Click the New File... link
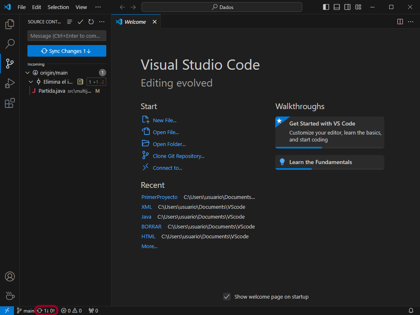This screenshot has height=315, width=420. (x=164, y=121)
